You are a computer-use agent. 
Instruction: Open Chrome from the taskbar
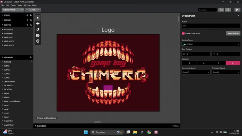149,132
